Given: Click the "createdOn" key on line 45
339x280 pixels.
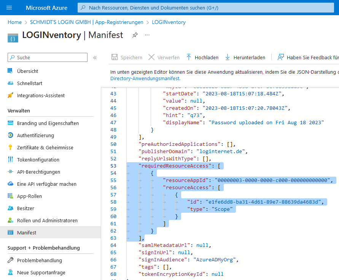Looking at the screenshot, I should (180, 108).
